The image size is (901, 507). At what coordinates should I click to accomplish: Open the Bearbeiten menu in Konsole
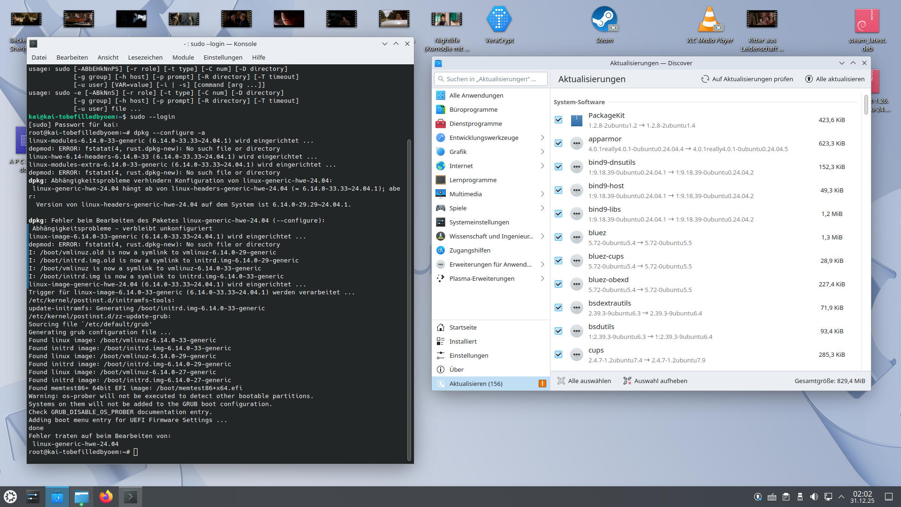(x=72, y=57)
